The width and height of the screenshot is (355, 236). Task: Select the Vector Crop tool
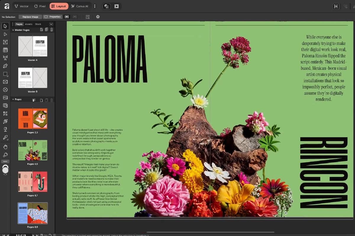[x=5, y=114]
